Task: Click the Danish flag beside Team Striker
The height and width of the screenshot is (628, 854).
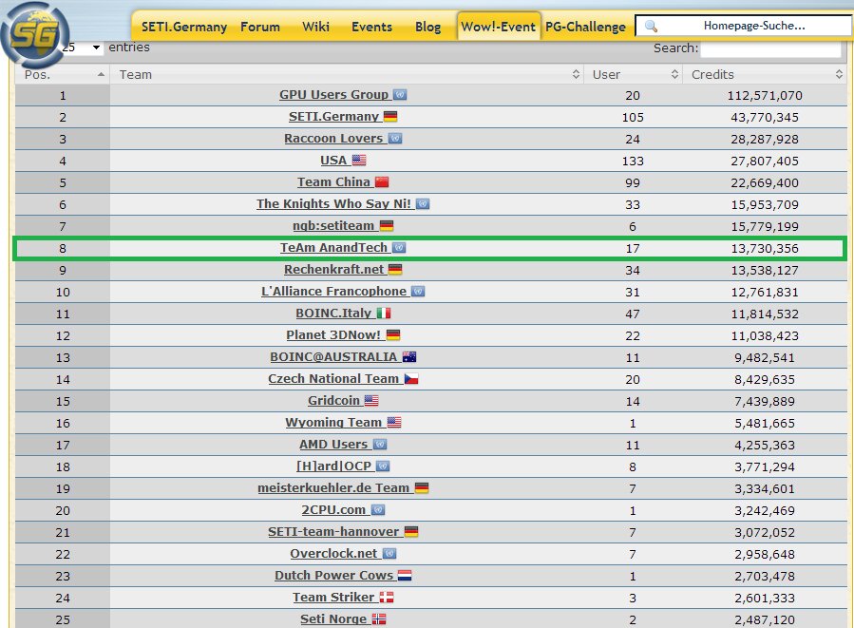Action: pyautogui.click(x=387, y=597)
